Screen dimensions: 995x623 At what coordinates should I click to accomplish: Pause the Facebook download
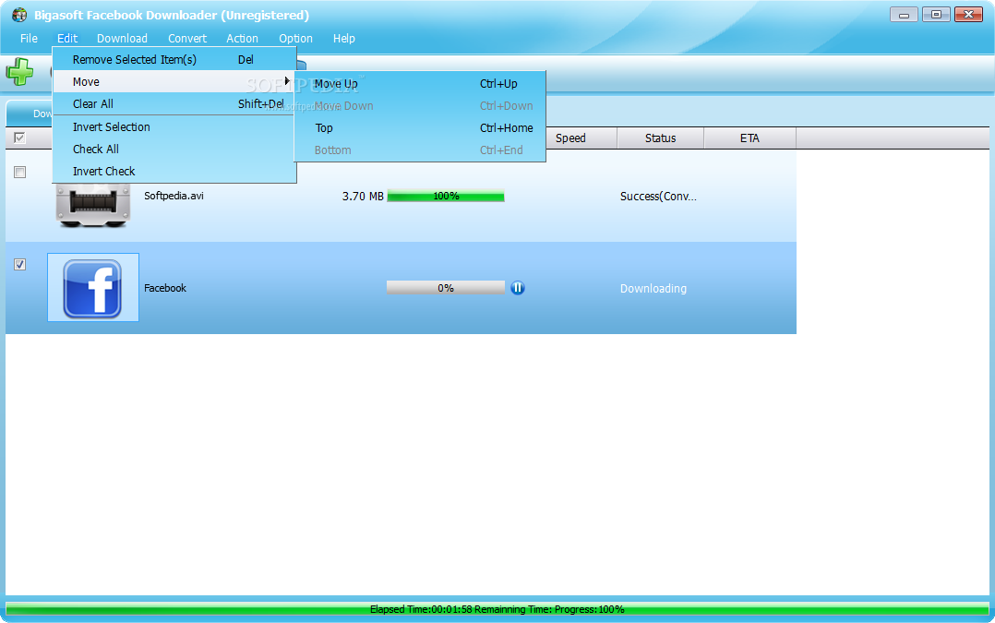(518, 288)
